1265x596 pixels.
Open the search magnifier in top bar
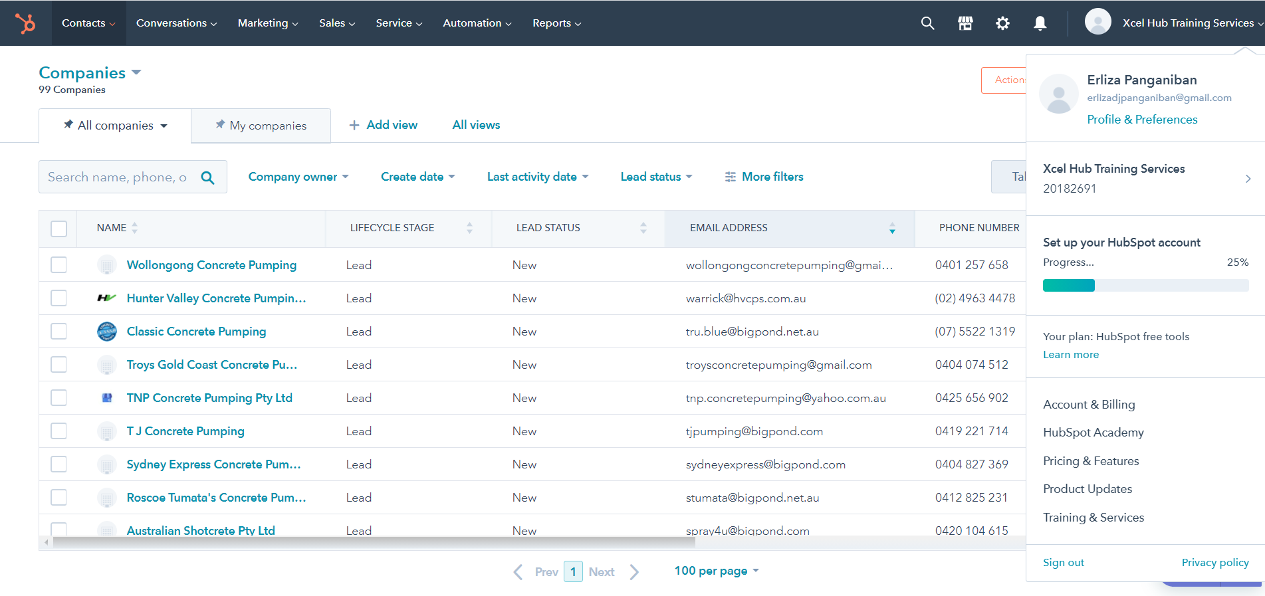(927, 23)
